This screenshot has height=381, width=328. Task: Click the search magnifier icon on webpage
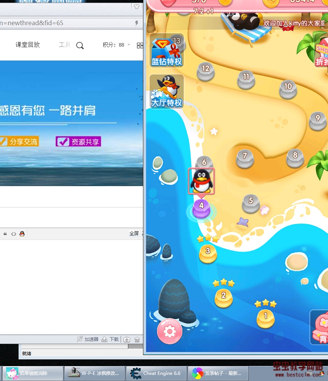click(x=80, y=46)
